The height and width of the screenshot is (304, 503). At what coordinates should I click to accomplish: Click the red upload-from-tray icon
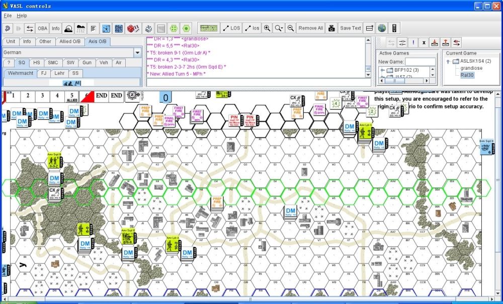pyautogui.click(x=445, y=42)
